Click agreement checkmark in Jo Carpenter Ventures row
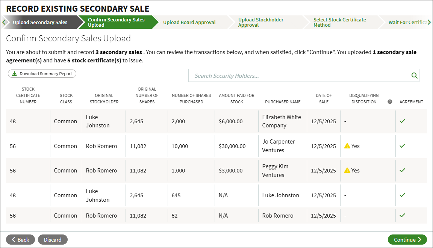433x248 pixels. click(402, 145)
